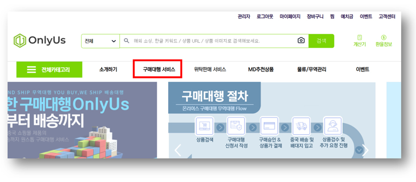Select the MD추천상품 menu item

coord(261,69)
